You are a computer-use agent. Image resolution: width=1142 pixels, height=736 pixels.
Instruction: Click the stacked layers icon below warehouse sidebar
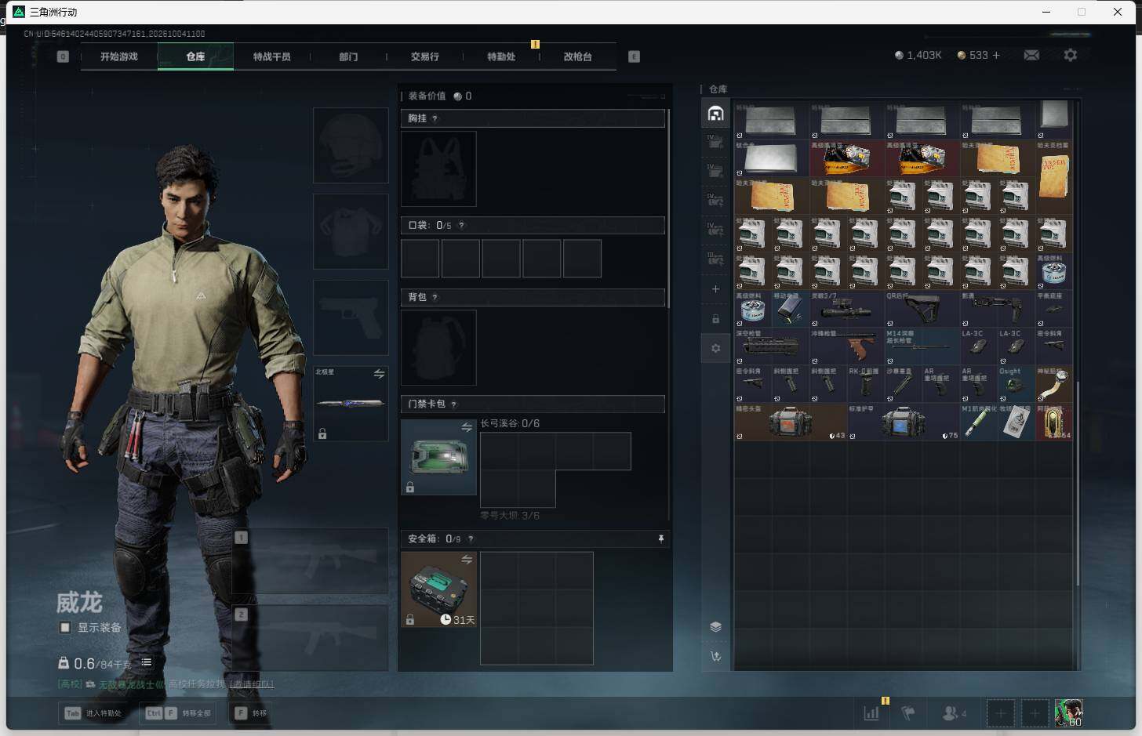715,626
